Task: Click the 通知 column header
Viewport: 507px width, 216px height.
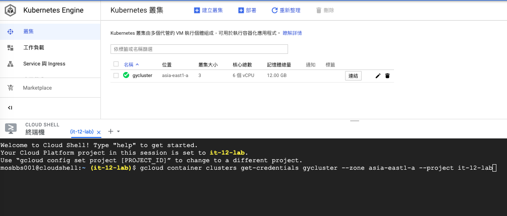Action: click(x=311, y=65)
